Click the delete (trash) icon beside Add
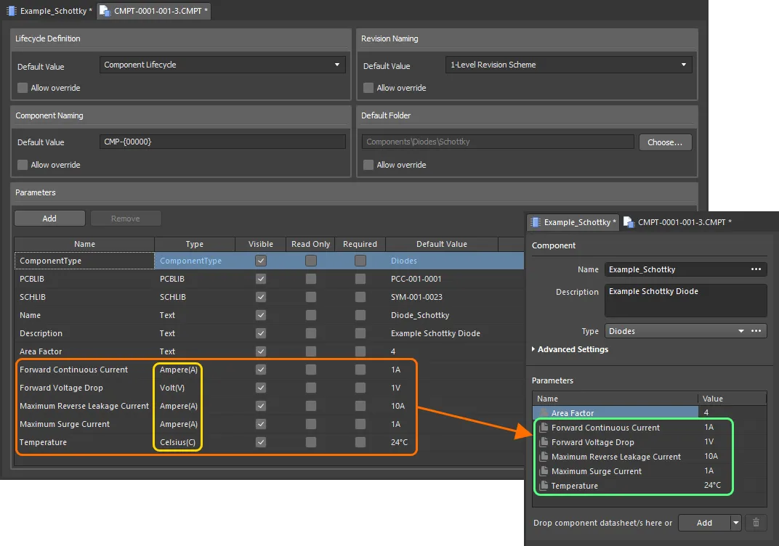 756,523
